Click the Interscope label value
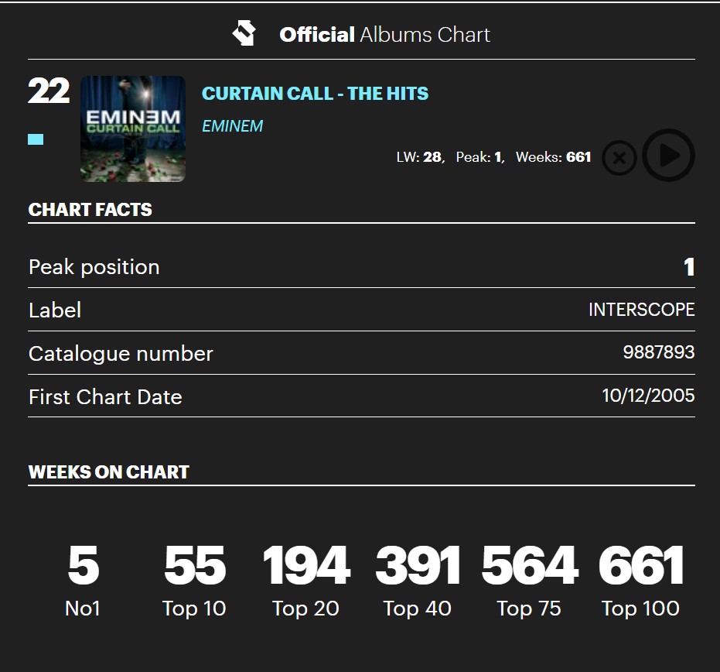Screen dimensions: 720x672 tap(641, 310)
